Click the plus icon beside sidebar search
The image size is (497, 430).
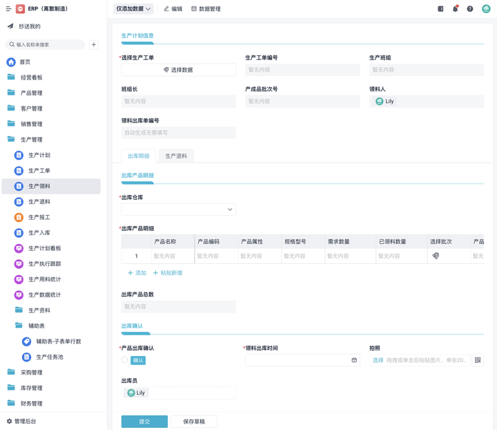(94, 44)
